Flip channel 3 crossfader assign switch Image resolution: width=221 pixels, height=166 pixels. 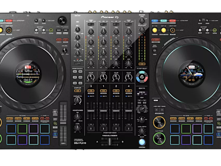coord(91,129)
